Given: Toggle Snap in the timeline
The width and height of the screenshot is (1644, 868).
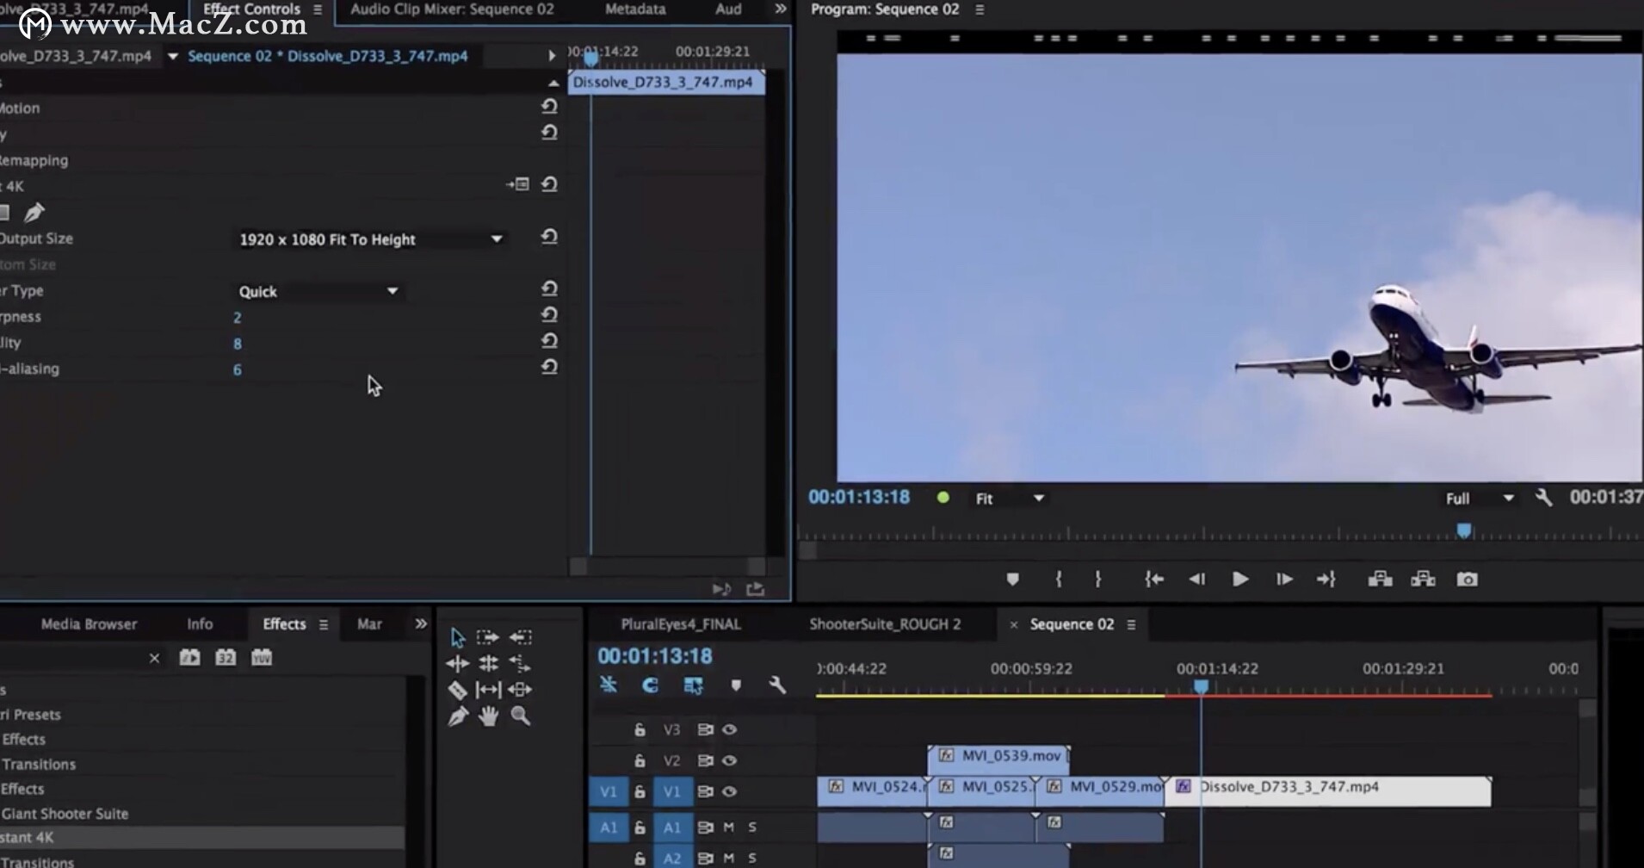Looking at the screenshot, I should pyautogui.click(x=650, y=685).
